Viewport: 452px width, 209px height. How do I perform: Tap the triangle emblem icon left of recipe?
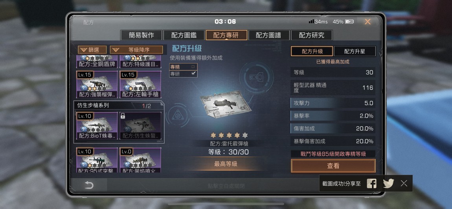tap(177, 116)
